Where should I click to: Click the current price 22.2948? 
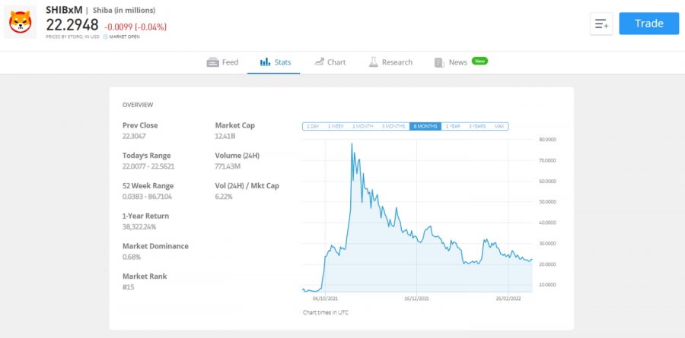point(72,26)
